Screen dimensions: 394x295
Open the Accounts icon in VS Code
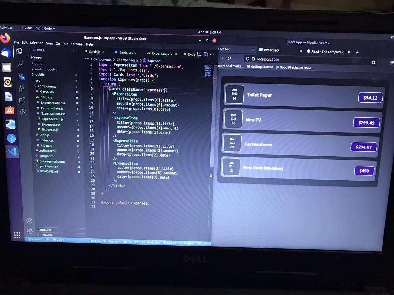(29, 221)
